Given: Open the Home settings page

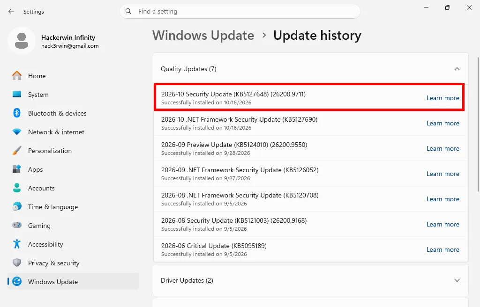Looking at the screenshot, I should pos(73,75).
